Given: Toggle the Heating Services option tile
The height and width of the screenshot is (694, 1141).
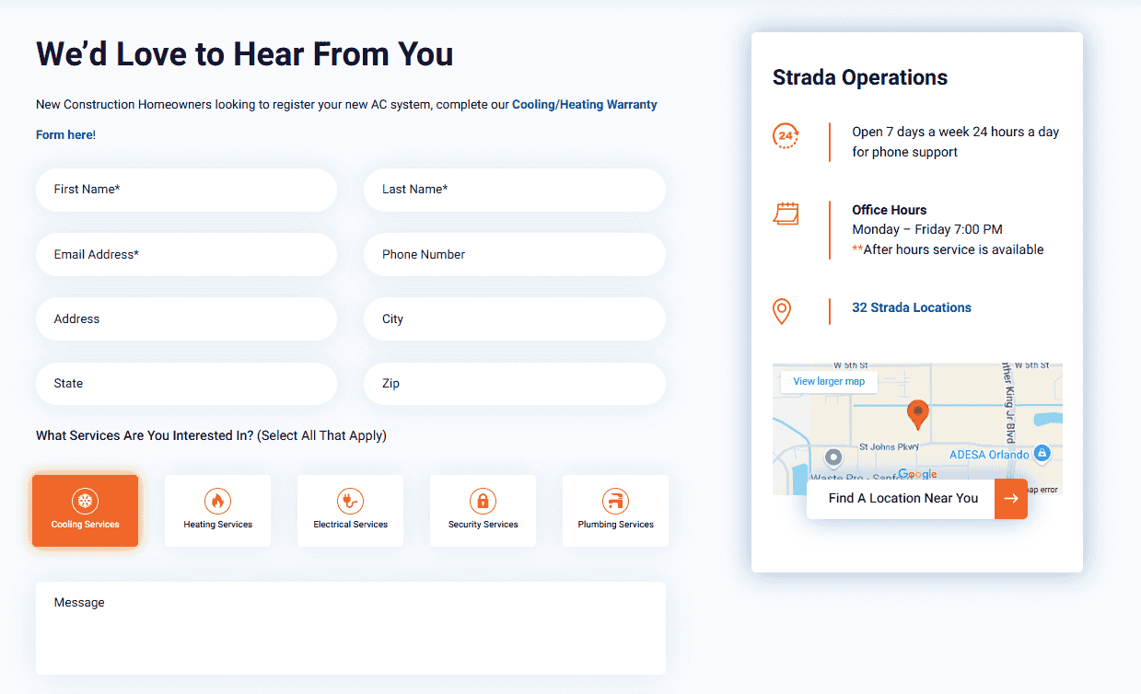Looking at the screenshot, I should tap(217, 512).
